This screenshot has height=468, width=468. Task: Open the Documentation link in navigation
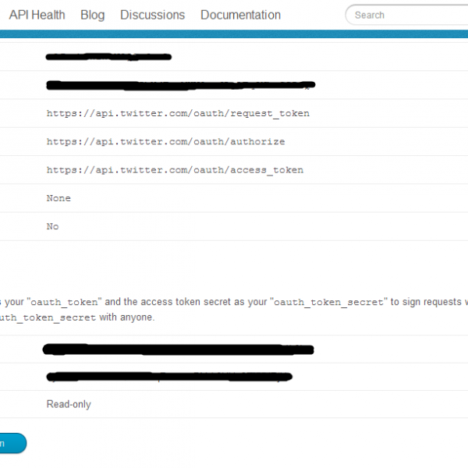(x=240, y=15)
